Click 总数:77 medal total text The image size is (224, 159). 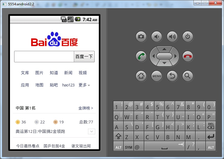pos(86,122)
